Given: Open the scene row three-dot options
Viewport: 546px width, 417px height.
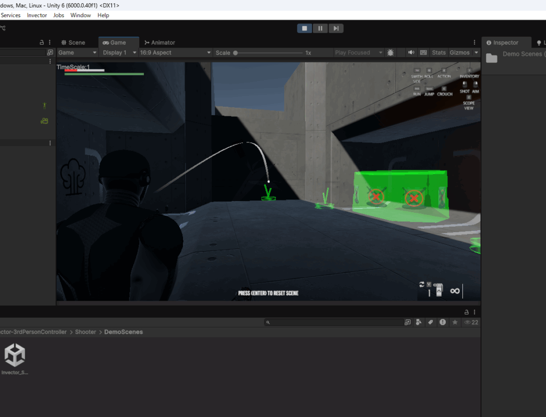Looking at the screenshot, I should [x=50, y=61].
